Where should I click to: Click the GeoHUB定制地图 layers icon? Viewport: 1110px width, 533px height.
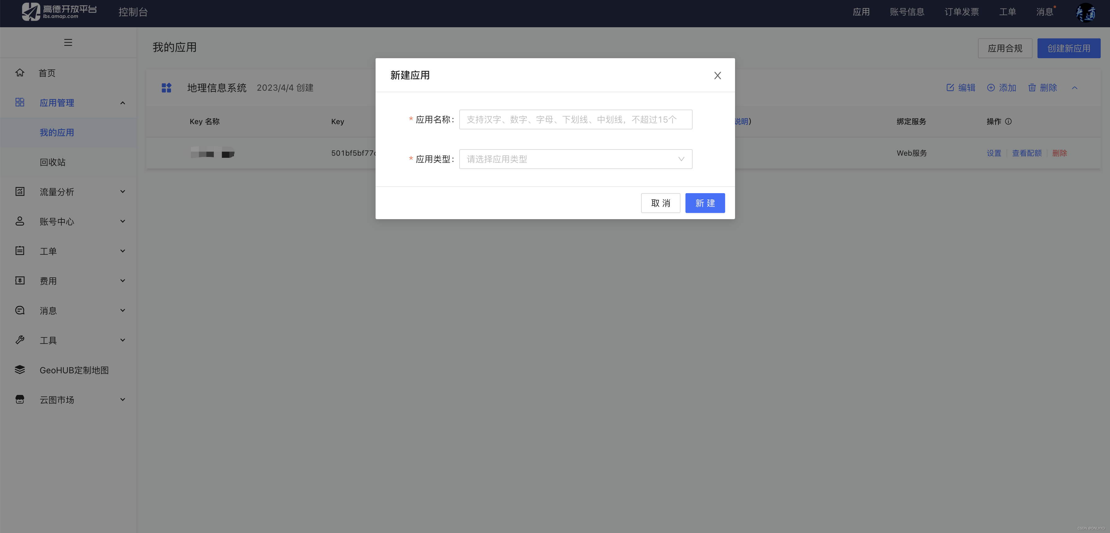point(20,370)
